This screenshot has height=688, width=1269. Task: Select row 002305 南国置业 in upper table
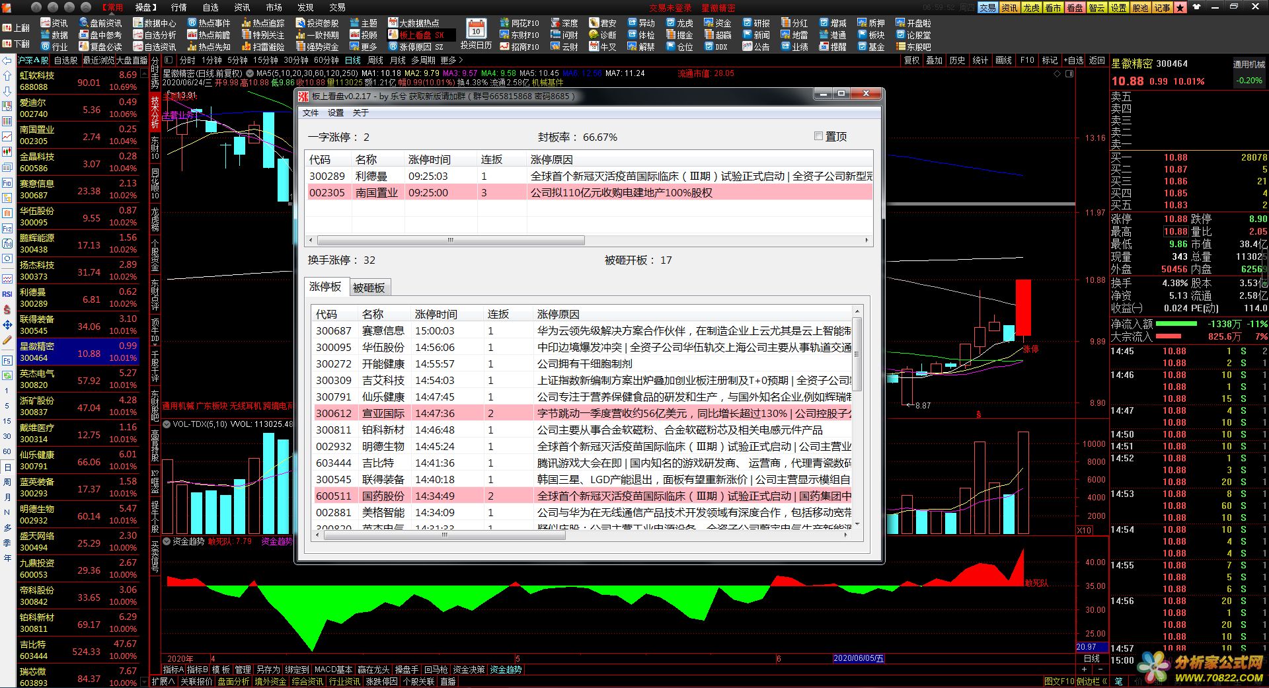tap(588, 192)
